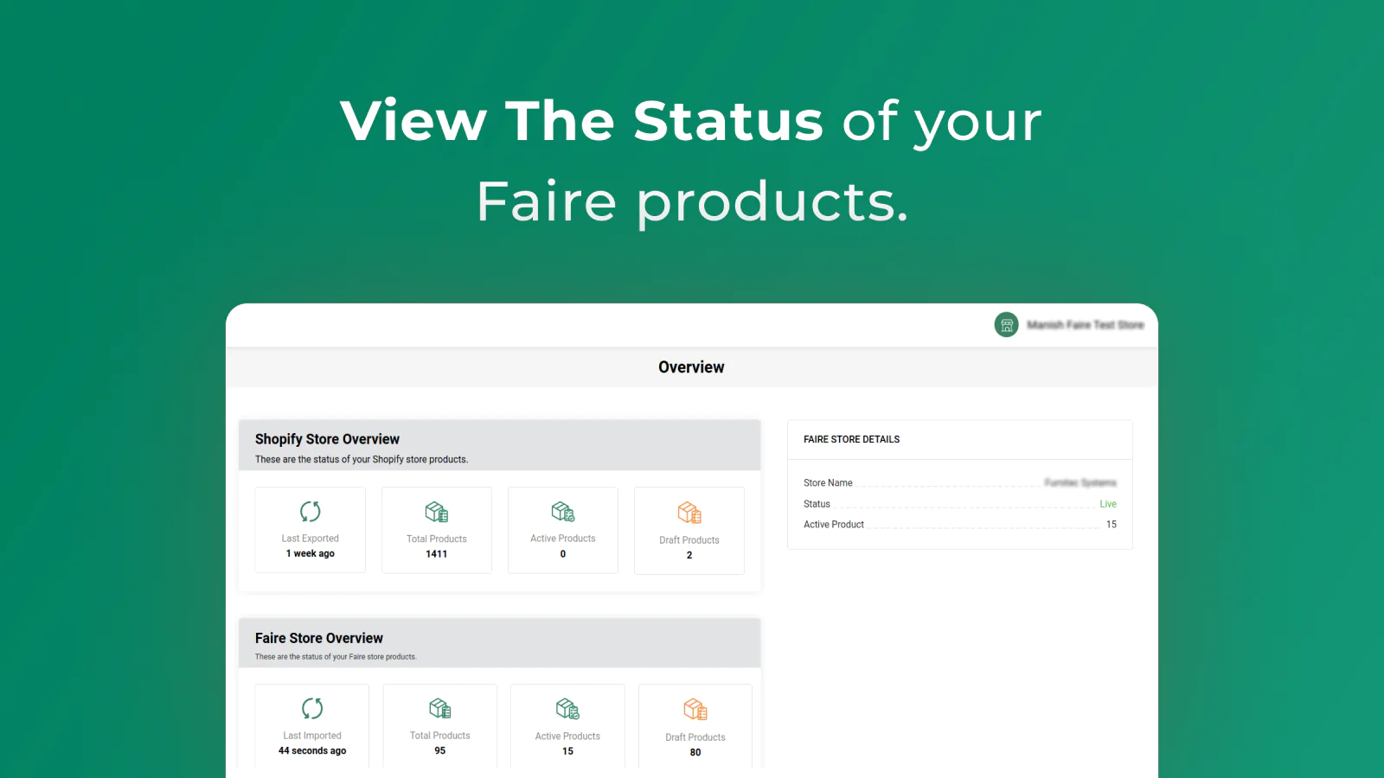Select the Shopify total count 1411
The width and height of the screenshot is (1384, 778).
(x=437, y=554)
